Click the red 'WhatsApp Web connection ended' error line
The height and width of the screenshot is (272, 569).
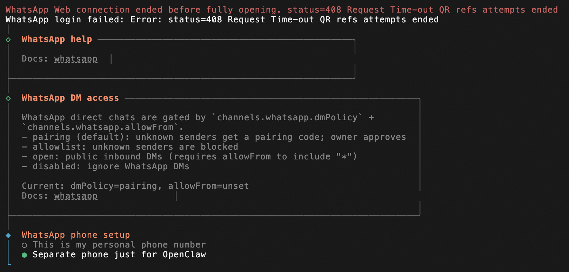(x=282, y=10)
